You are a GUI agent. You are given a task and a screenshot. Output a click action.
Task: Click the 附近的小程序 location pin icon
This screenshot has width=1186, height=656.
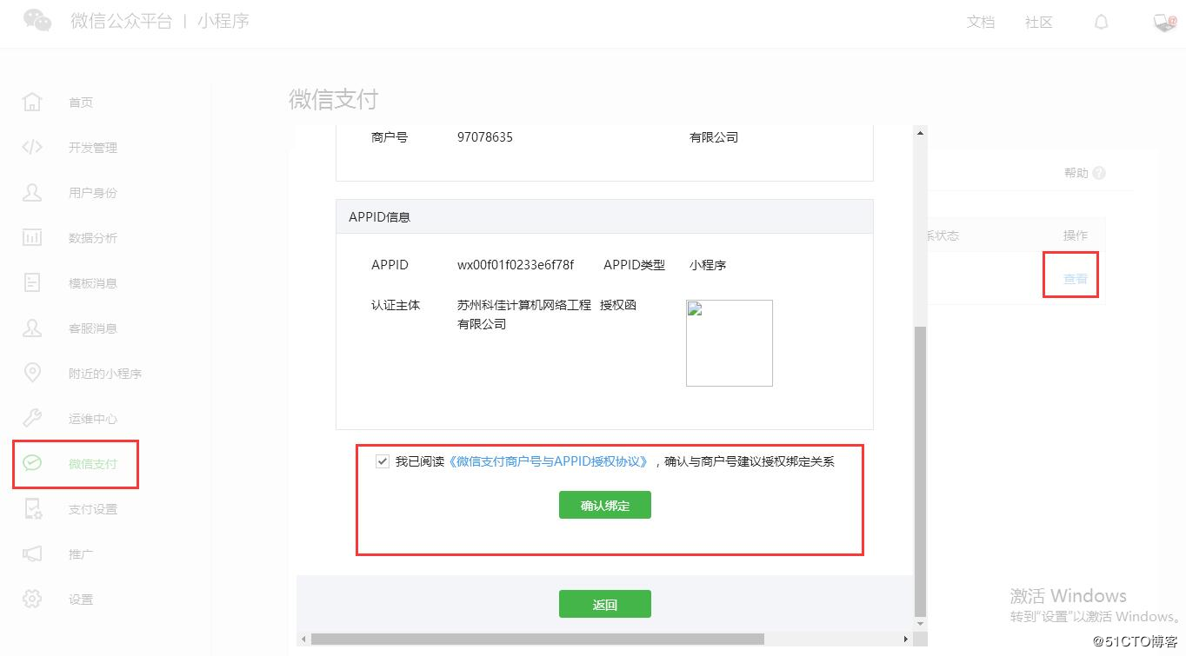(x=32, y=373)
